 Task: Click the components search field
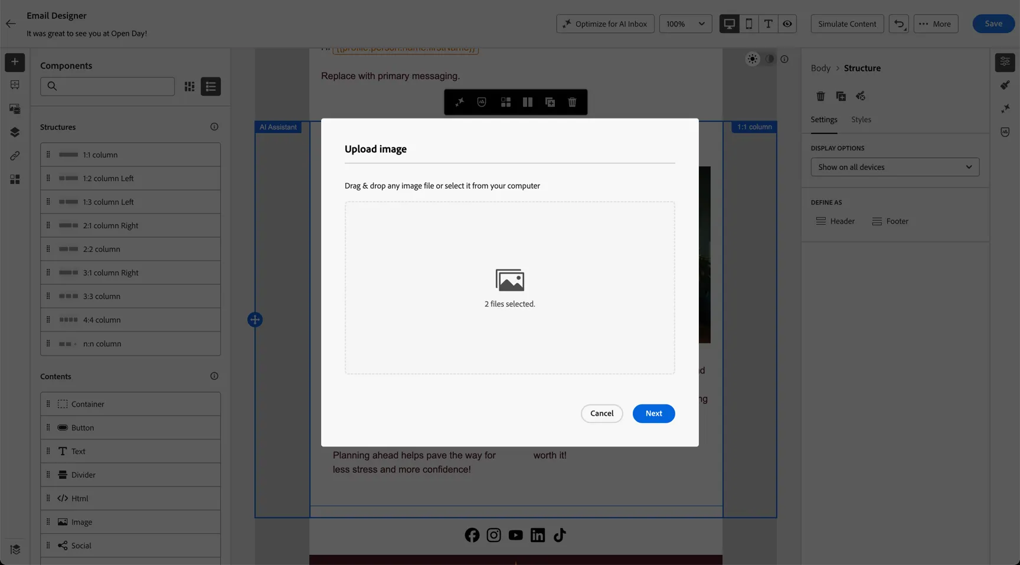[107, 87]
